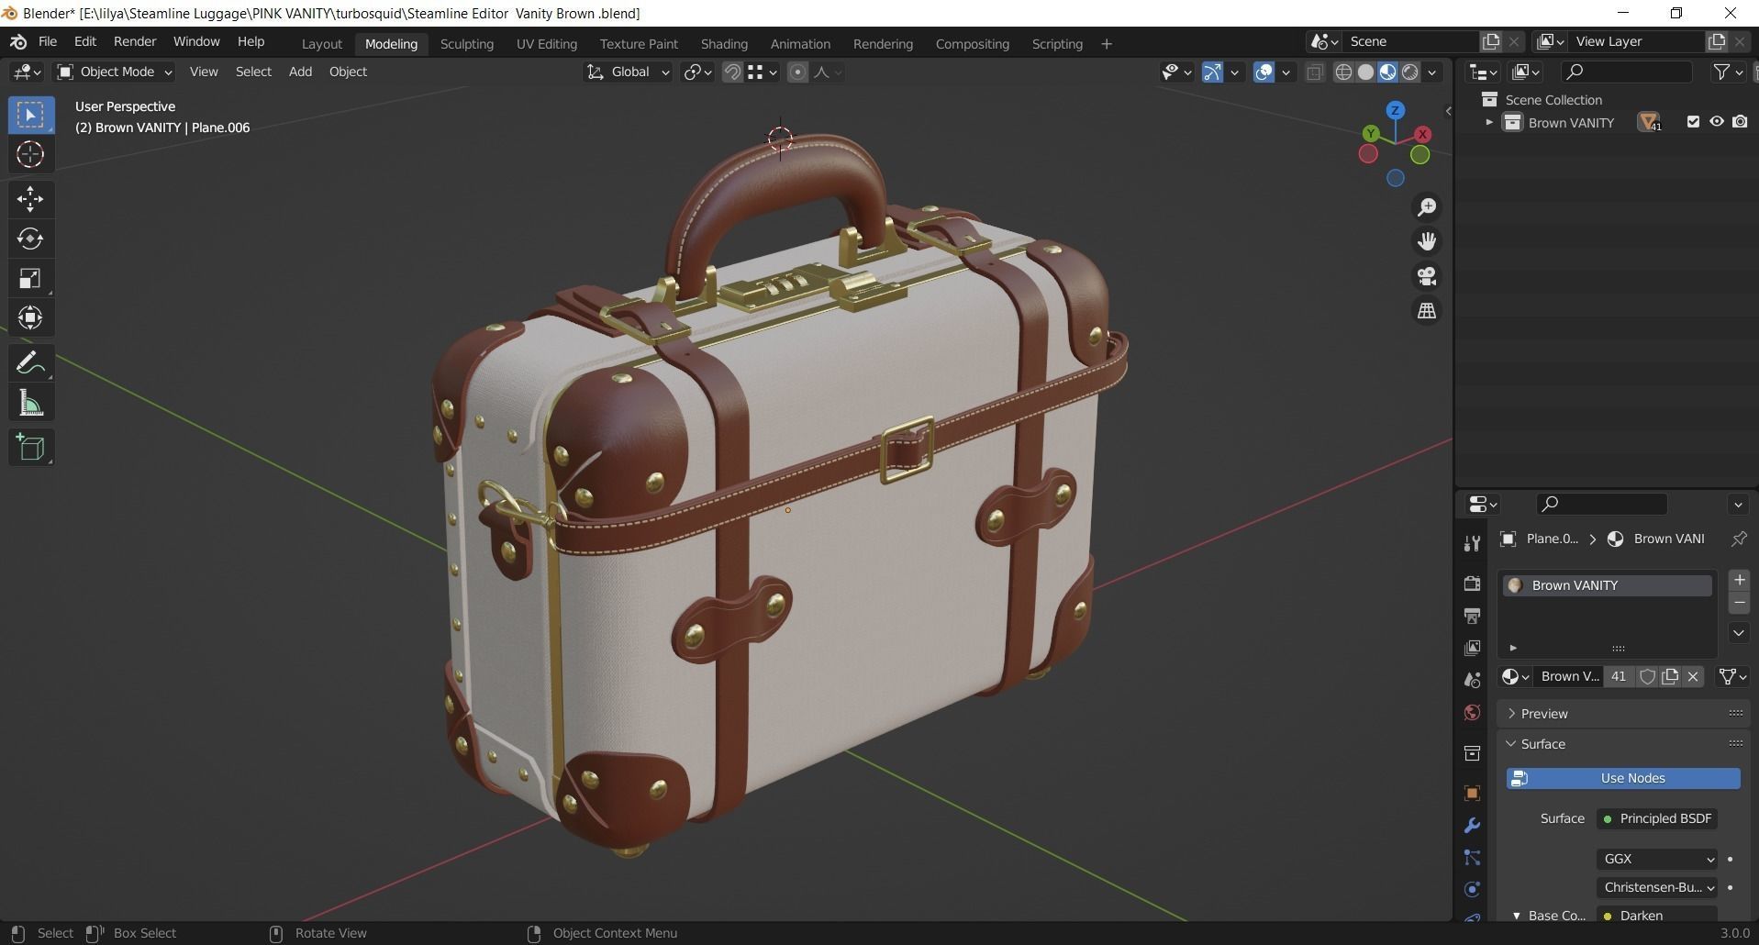Open the World properties tab
The width and height of the screenshot is (1759, 945).
pyautogui.click(x=1472, y=713)
